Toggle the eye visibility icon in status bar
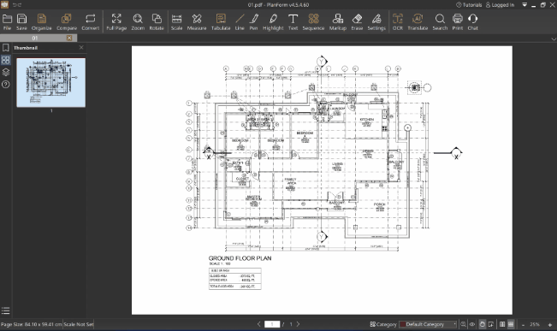This screenshot has width=557, height=331. (x=472, y=324)
